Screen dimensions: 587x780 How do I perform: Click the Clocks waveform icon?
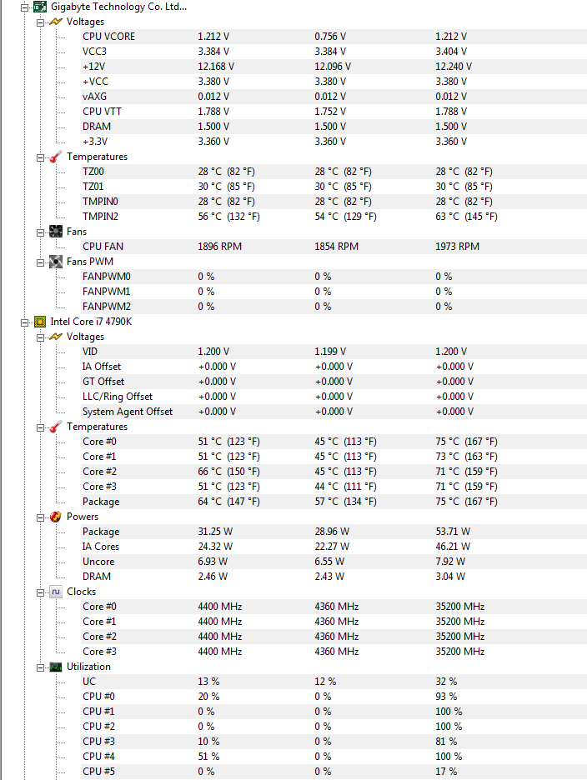click(x=56, y=592)
